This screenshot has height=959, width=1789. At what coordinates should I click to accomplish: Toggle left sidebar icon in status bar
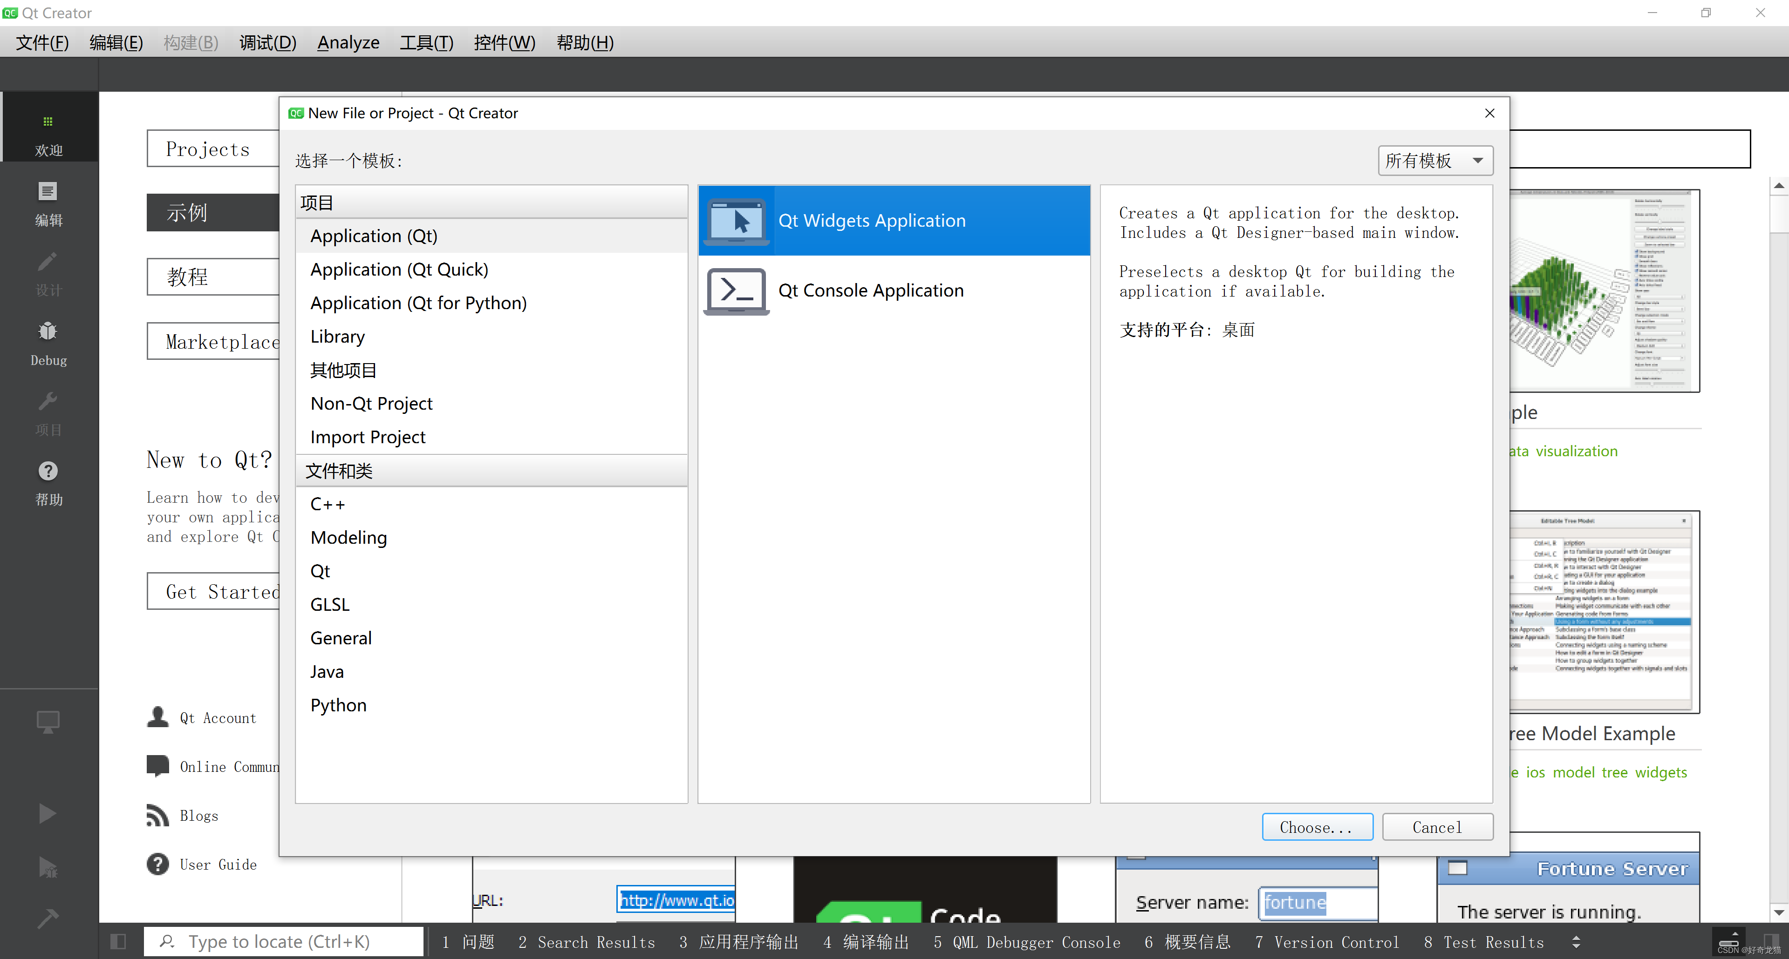[x=118, y=942]
